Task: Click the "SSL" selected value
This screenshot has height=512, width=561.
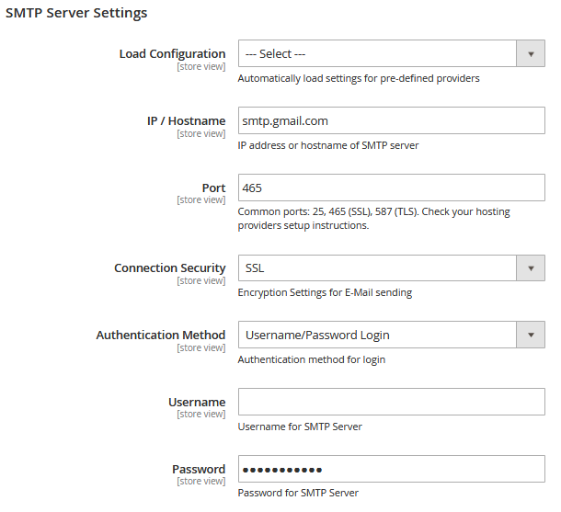Action: click(255, 268)
